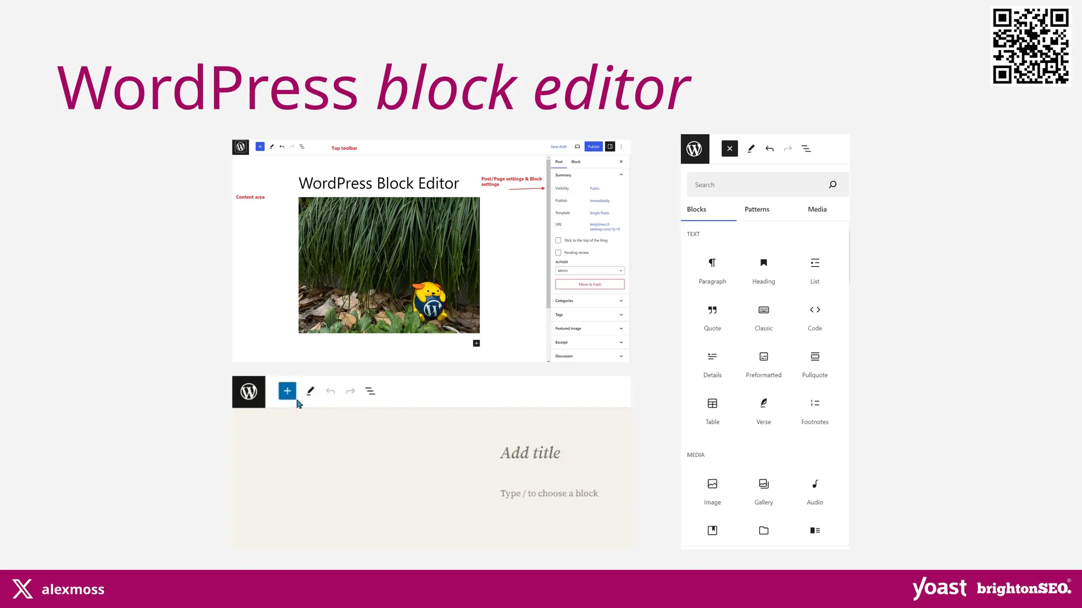
Task: Toggle the settings sidebar button next to Publish
Action: [610, 147]
